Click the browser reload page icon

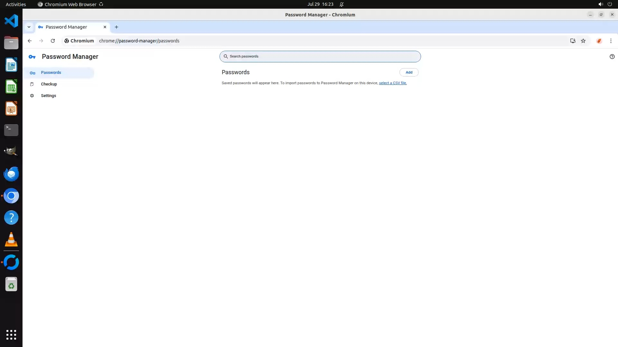coord(53,41)
